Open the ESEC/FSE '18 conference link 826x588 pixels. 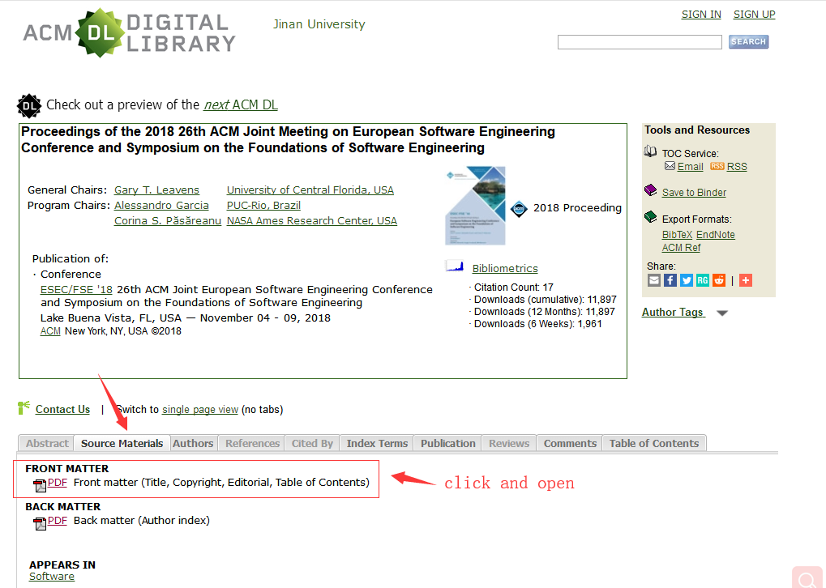[x=76, y=289]
